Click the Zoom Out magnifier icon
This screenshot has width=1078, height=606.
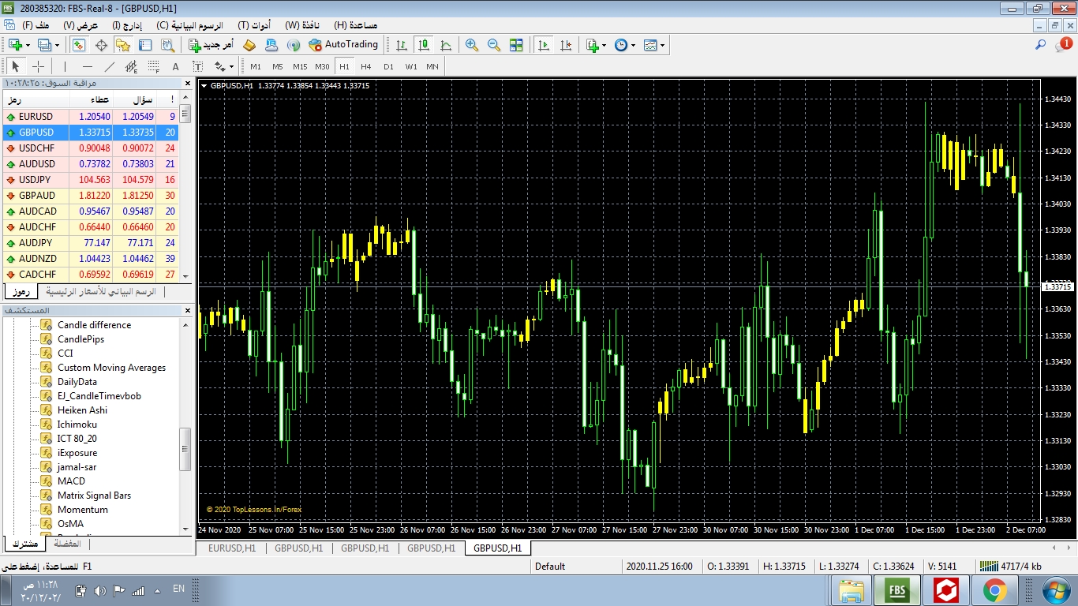pyautogui.click(x=494, y=46)
